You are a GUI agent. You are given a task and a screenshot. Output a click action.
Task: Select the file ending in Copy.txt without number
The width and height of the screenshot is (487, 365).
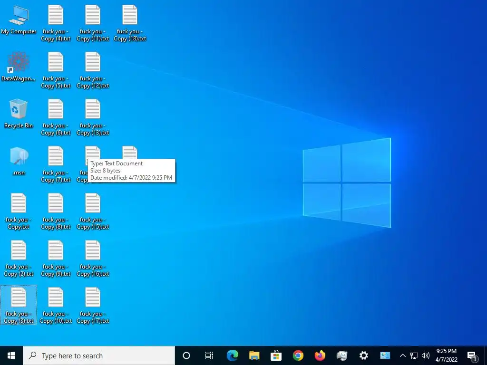click(19, 212)
